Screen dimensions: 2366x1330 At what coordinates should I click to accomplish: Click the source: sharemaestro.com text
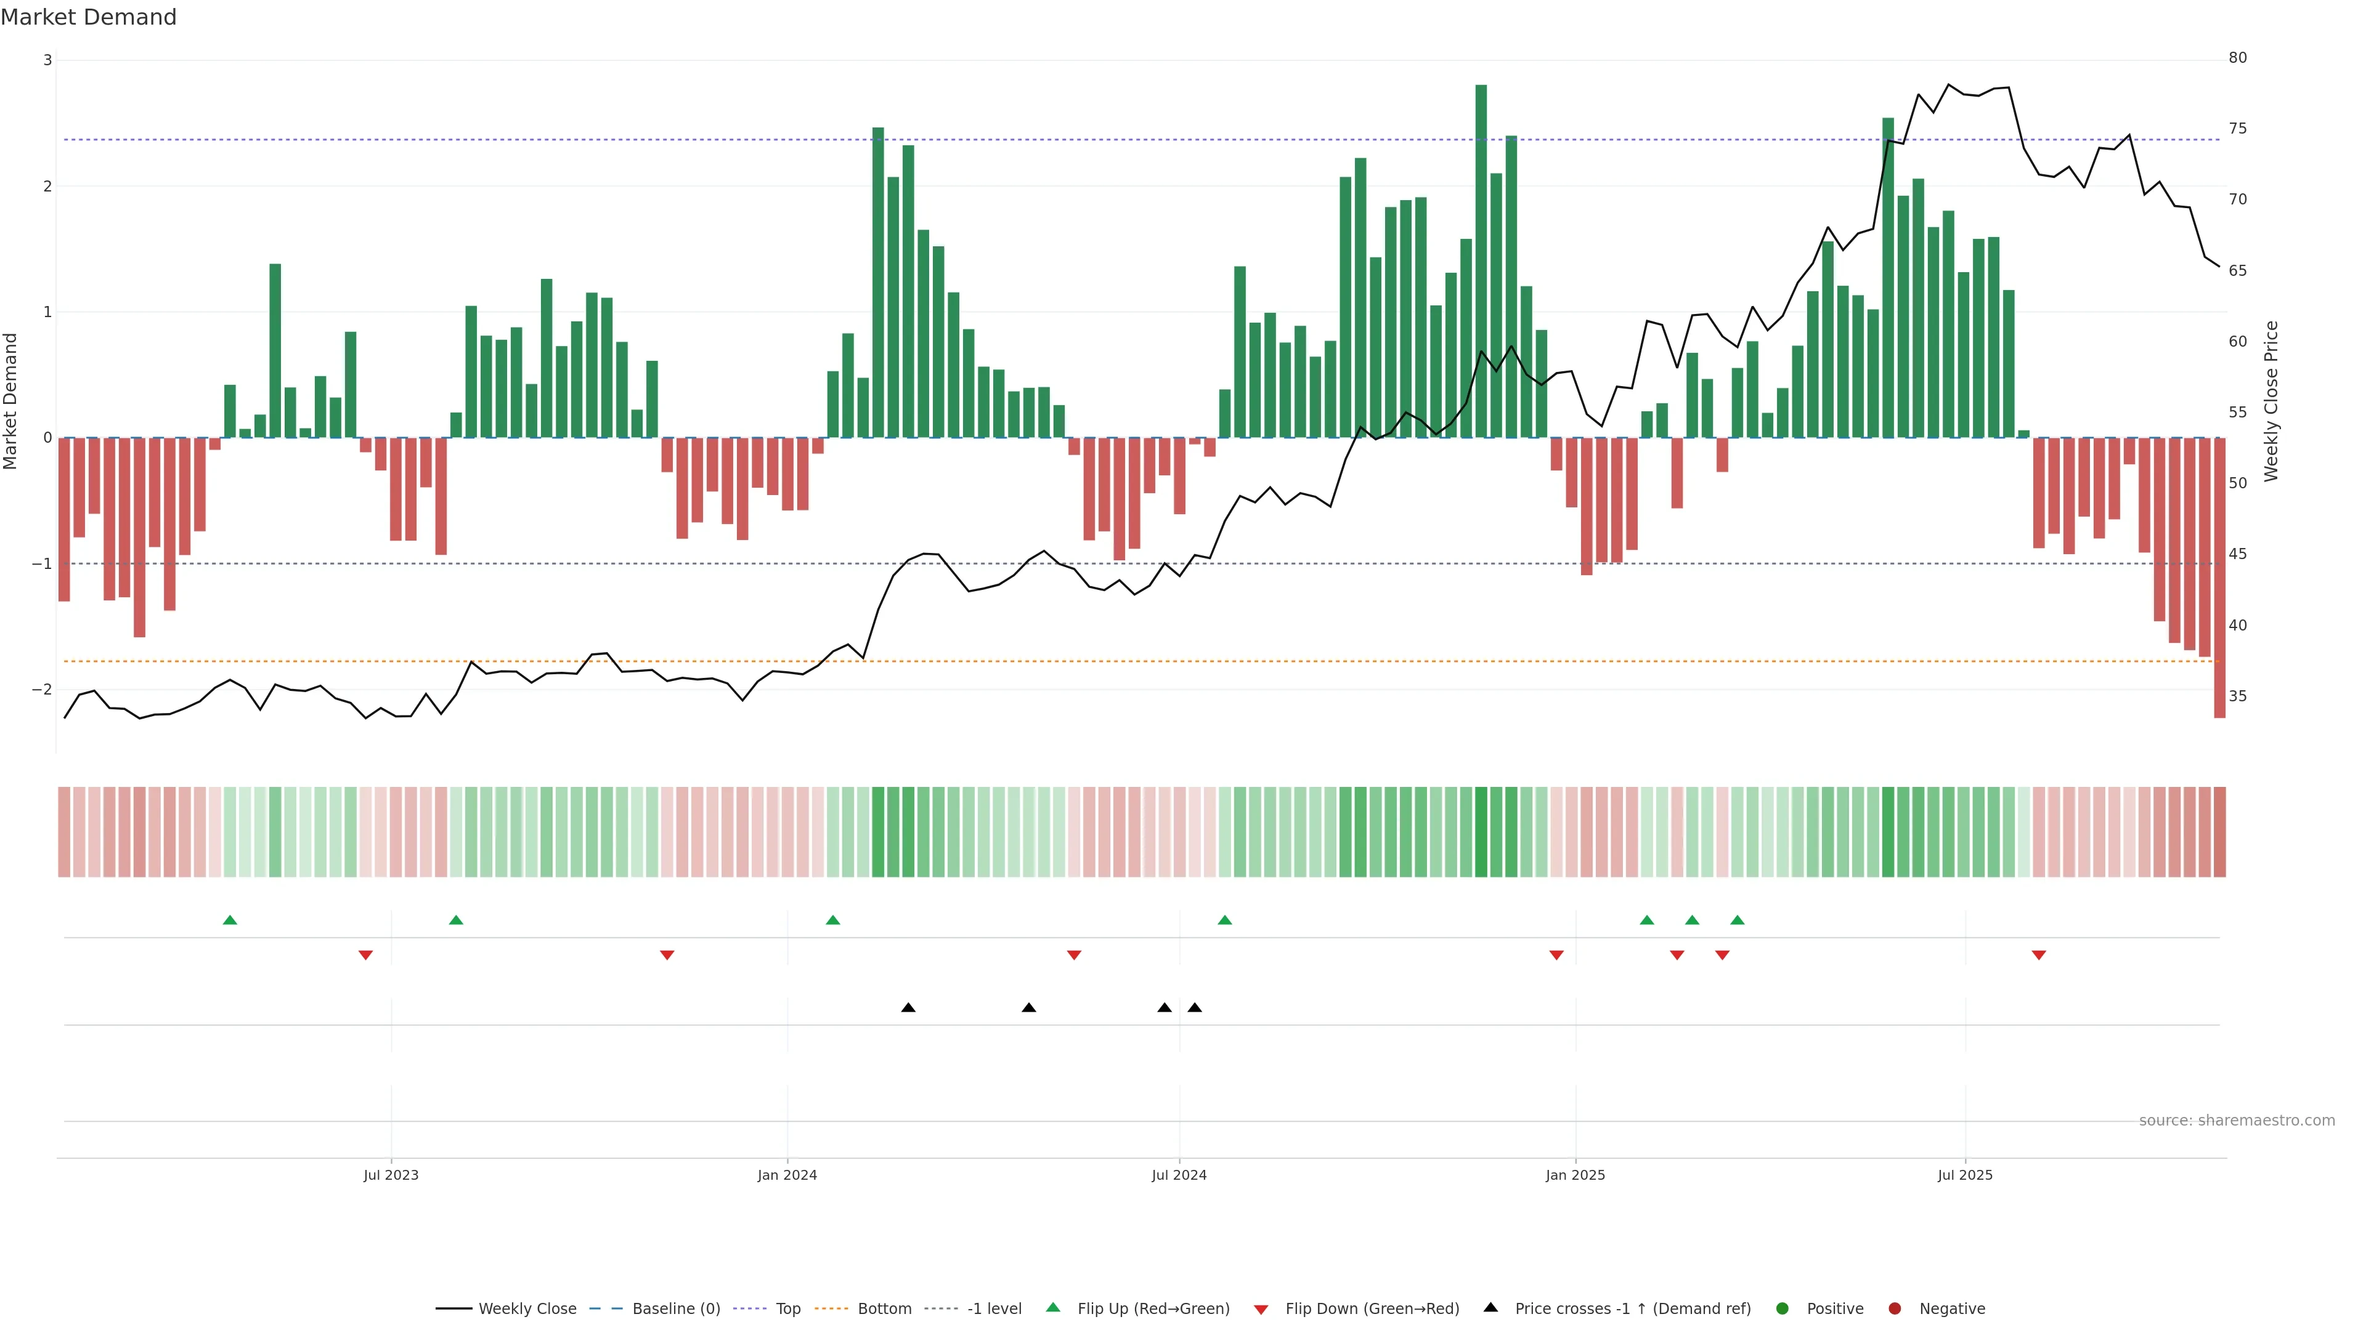pos(2237,1121)
